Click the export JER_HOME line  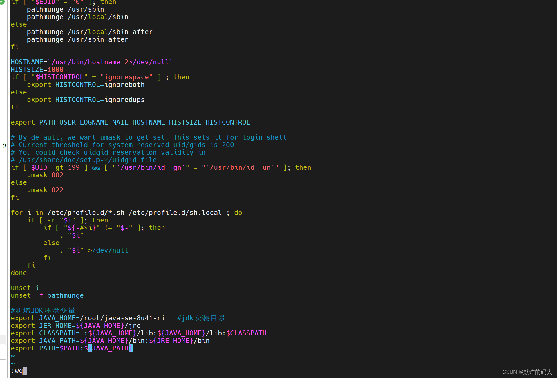(x=75, y=326)
